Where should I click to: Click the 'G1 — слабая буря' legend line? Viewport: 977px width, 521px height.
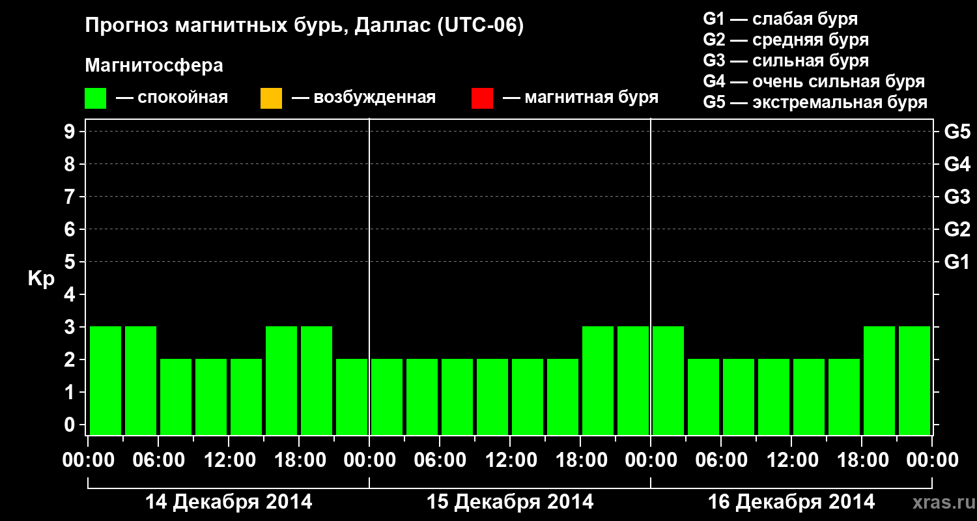[x=780, y=19]
